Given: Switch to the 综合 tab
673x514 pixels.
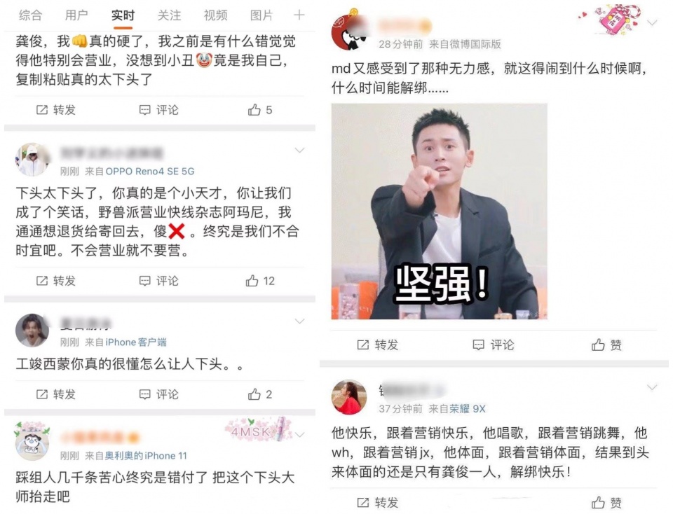Looking at the screenshot, I should (x=30, y=15).
